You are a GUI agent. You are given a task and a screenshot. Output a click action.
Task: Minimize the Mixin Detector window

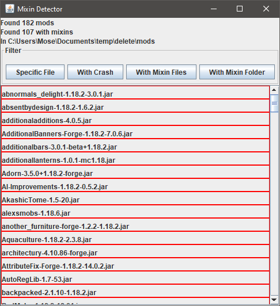[214, 9]
